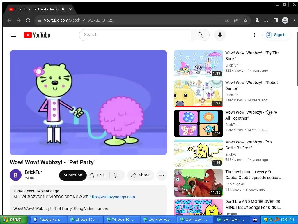Mute the tab via speaker icon

(x=63, y=9)
